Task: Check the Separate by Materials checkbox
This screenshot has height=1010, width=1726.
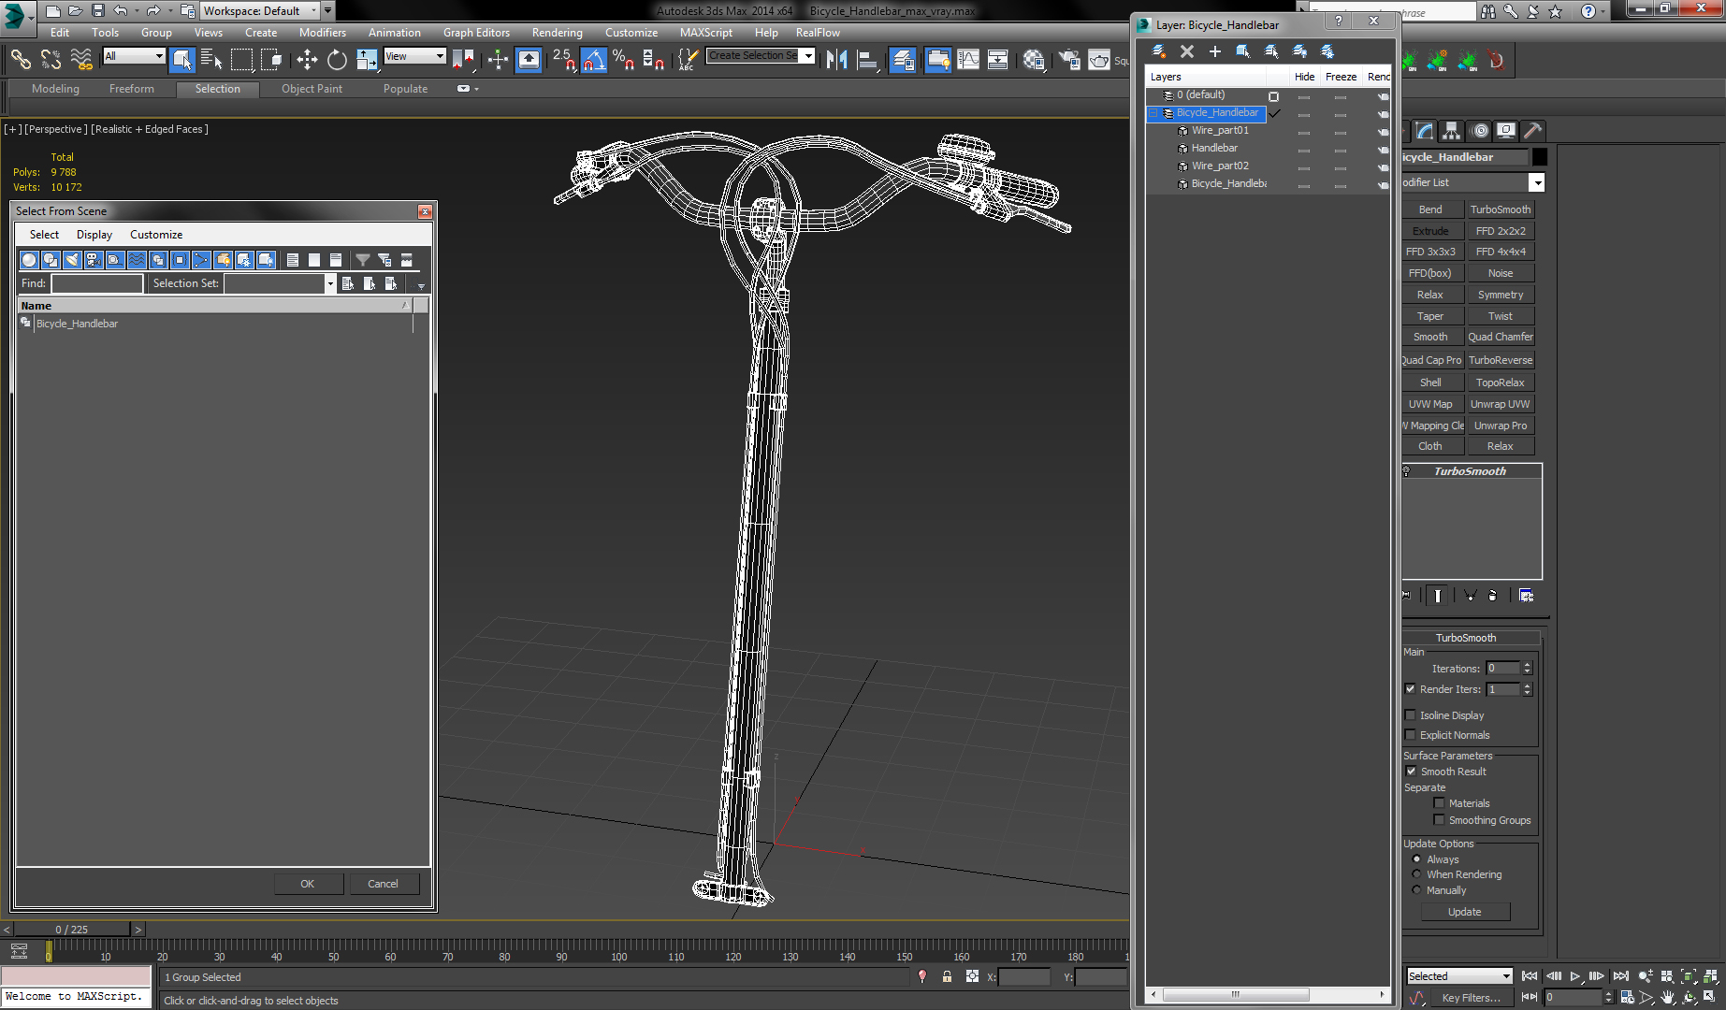Action: click(1439, 803)
